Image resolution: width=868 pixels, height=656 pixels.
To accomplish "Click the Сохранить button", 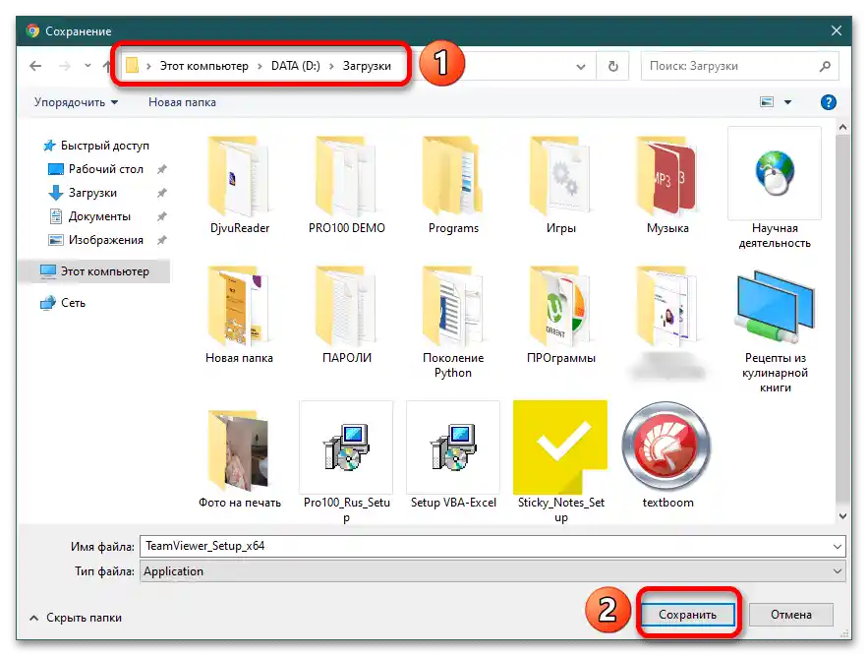I will point(688,615).
